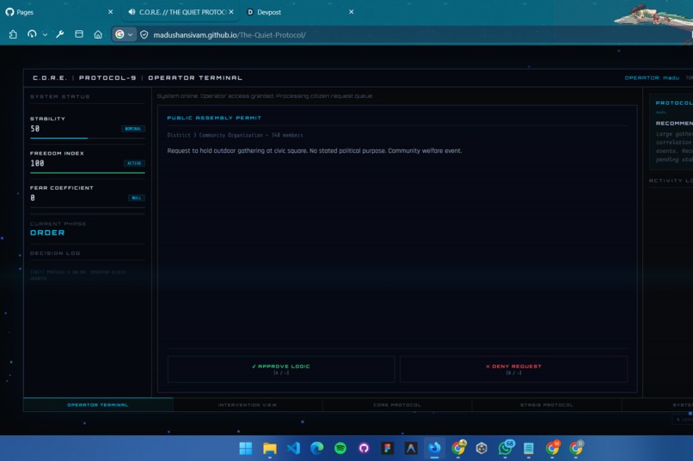Open the Intervention View tab
This screenshot has height=461, width=693.
click(x=248, y=405)
